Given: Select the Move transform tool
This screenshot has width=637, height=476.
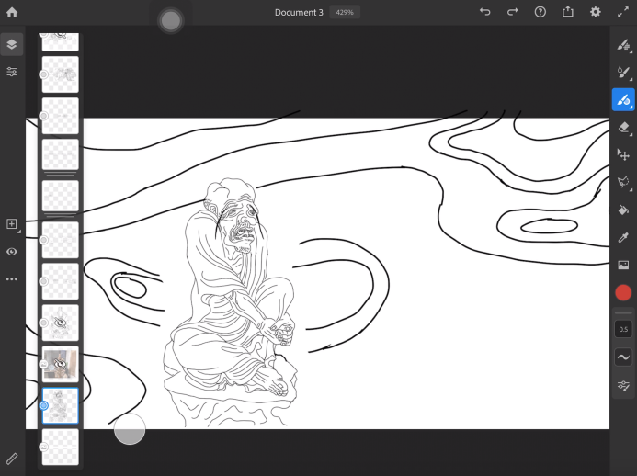Looking at the screenshot, I should 623,154.
